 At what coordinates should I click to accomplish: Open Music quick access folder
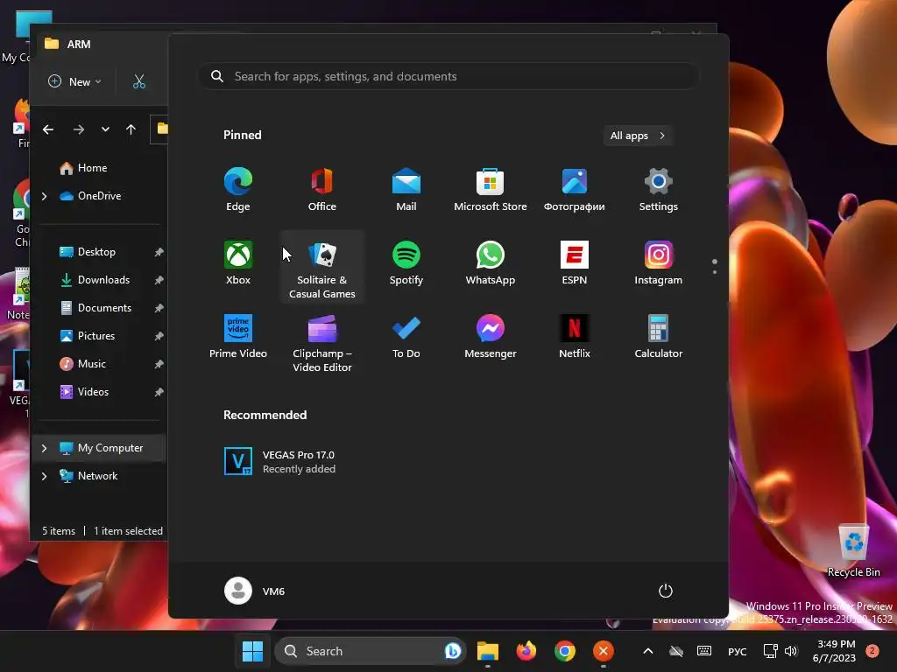point(83,364)
